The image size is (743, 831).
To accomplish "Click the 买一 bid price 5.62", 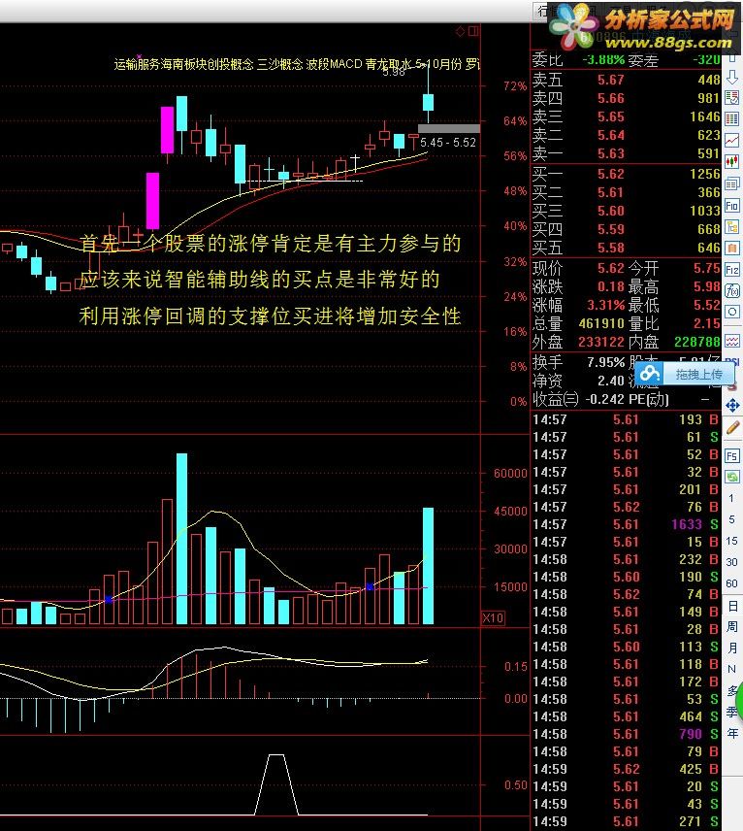I will [611, 174].
